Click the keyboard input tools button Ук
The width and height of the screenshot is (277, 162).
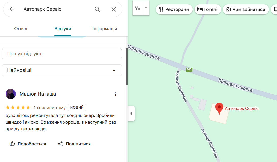click(x=138, y=8)
